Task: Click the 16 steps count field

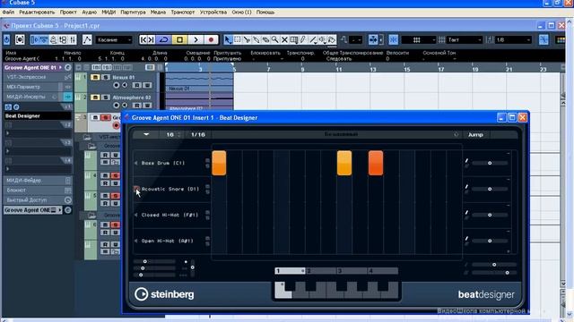Action: [x=171, y=135]
